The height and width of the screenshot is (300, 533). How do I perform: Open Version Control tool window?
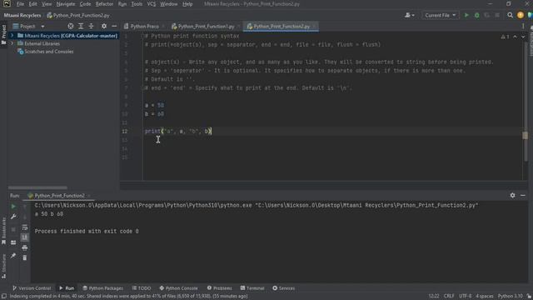pyautogui.click(x=32, y=288)
